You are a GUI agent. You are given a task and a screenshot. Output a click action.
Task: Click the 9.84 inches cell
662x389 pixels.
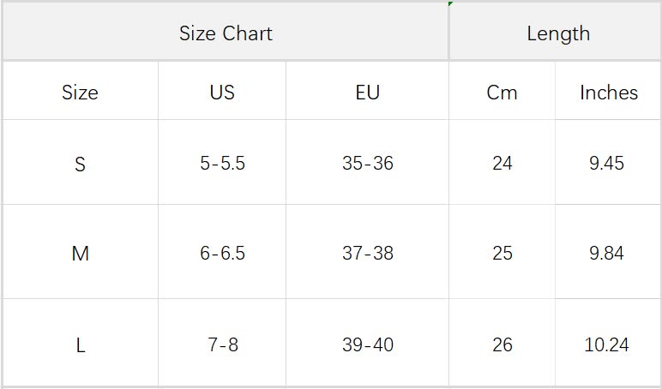606,254
